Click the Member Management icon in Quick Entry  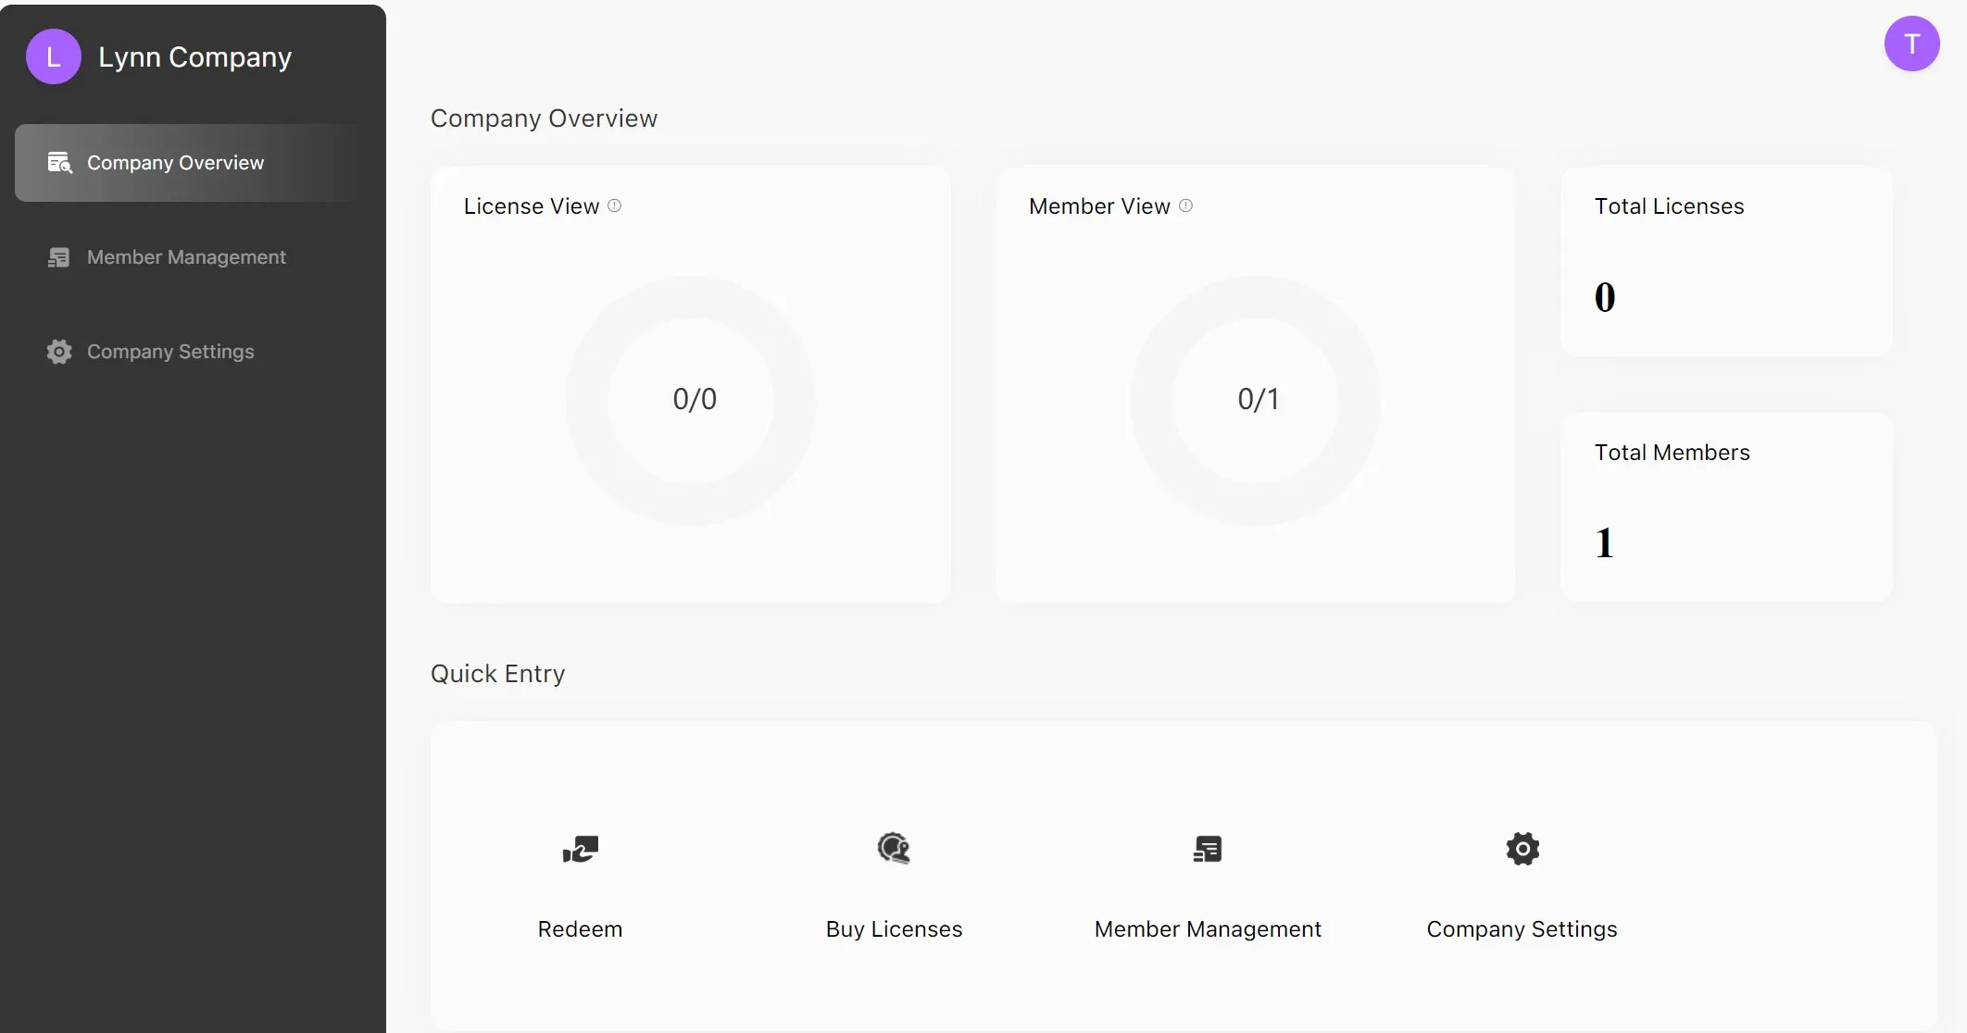1208,848
